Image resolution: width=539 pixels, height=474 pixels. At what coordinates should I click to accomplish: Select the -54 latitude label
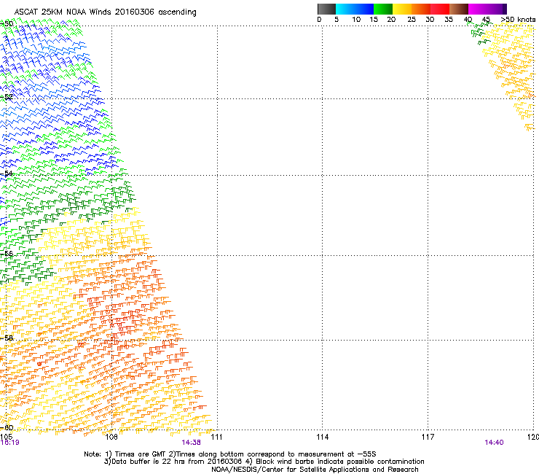tap(7, 174)
